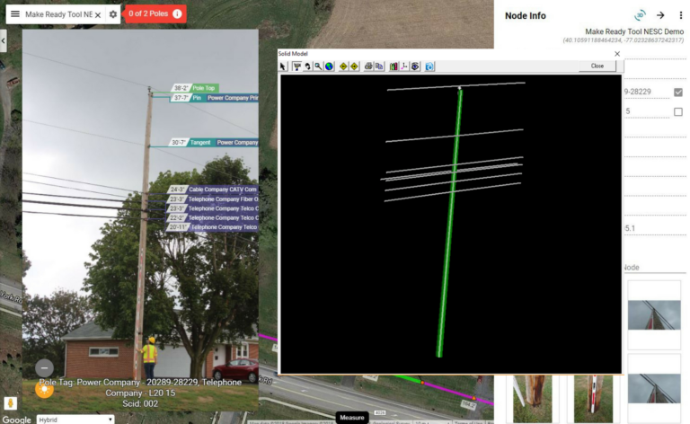Select the 24'-3" Cable Company CATV annotation

pos(213,190)
